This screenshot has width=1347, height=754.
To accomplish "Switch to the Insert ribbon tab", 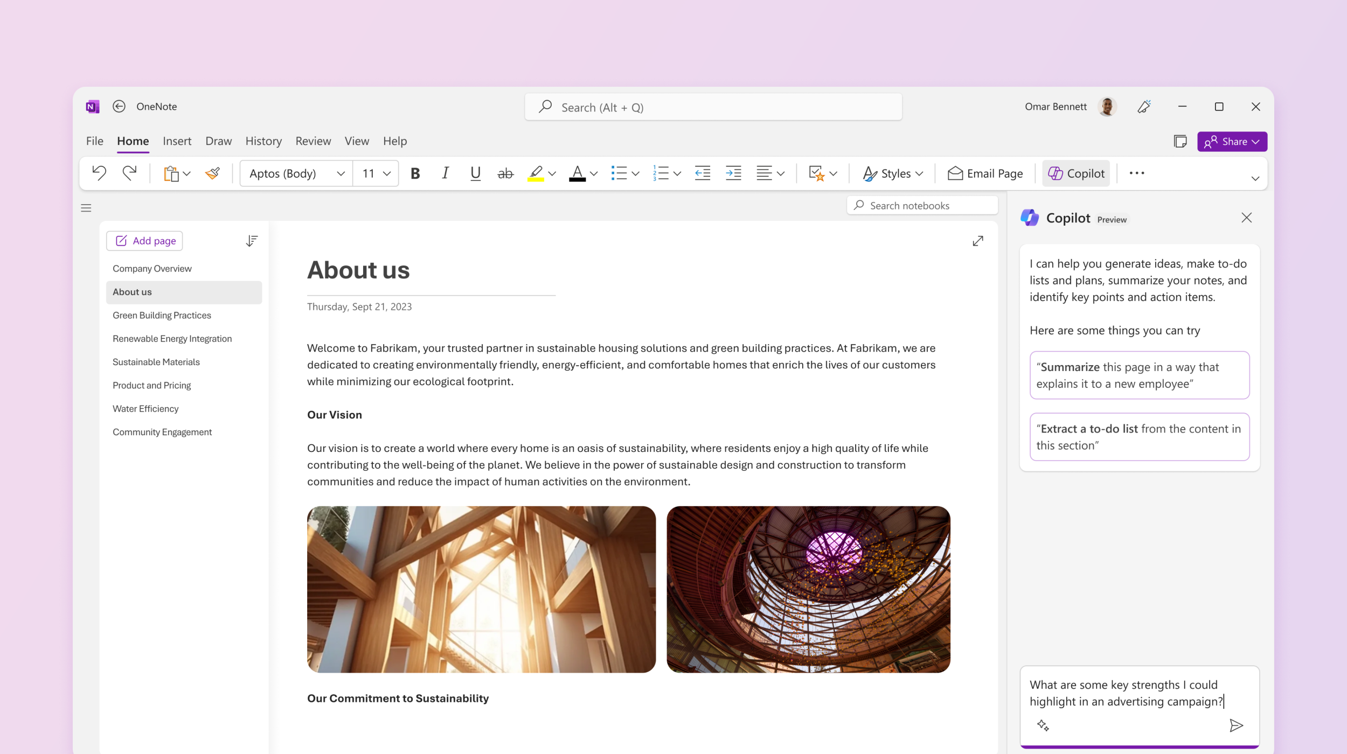I will coord(177,141).
